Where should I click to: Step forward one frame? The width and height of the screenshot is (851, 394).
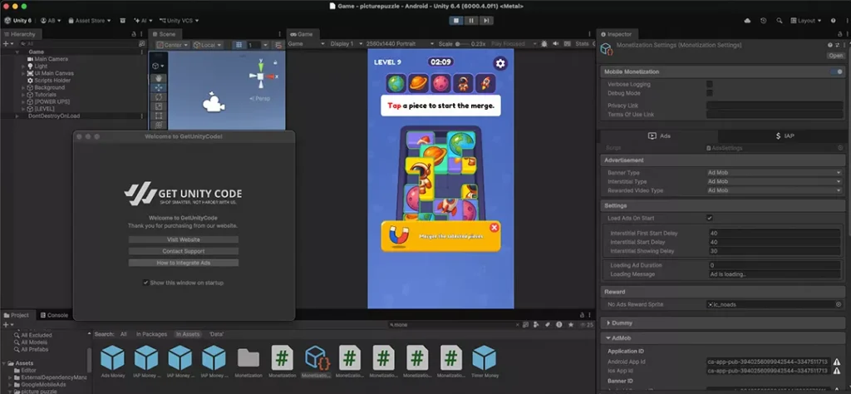(x=486, y=21)
